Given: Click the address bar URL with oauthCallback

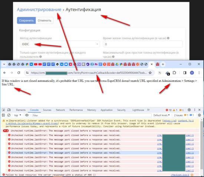Looking at the screenshot, I should [x=89, y=73].
